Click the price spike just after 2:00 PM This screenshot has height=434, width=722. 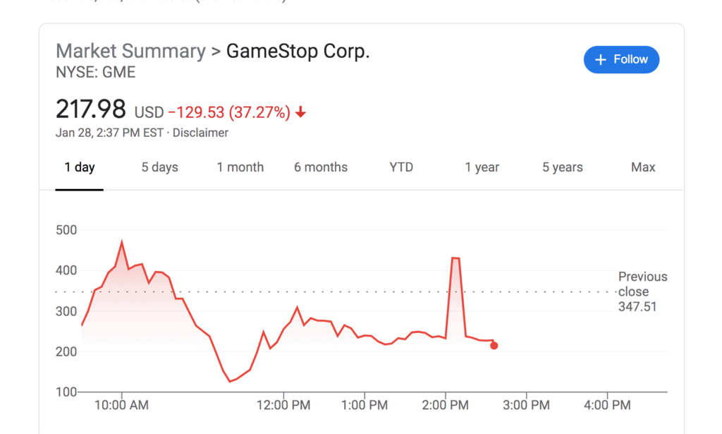point(455,259)
